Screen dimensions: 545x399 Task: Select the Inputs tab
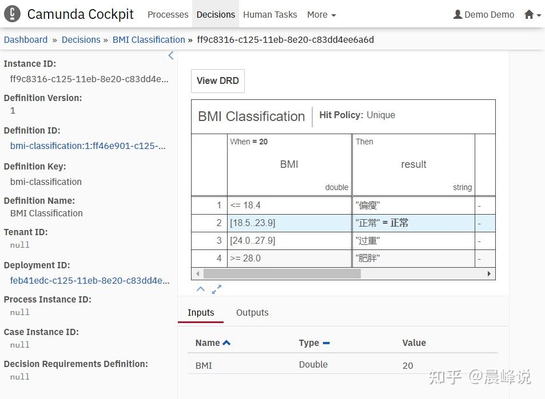click(201, 312)
